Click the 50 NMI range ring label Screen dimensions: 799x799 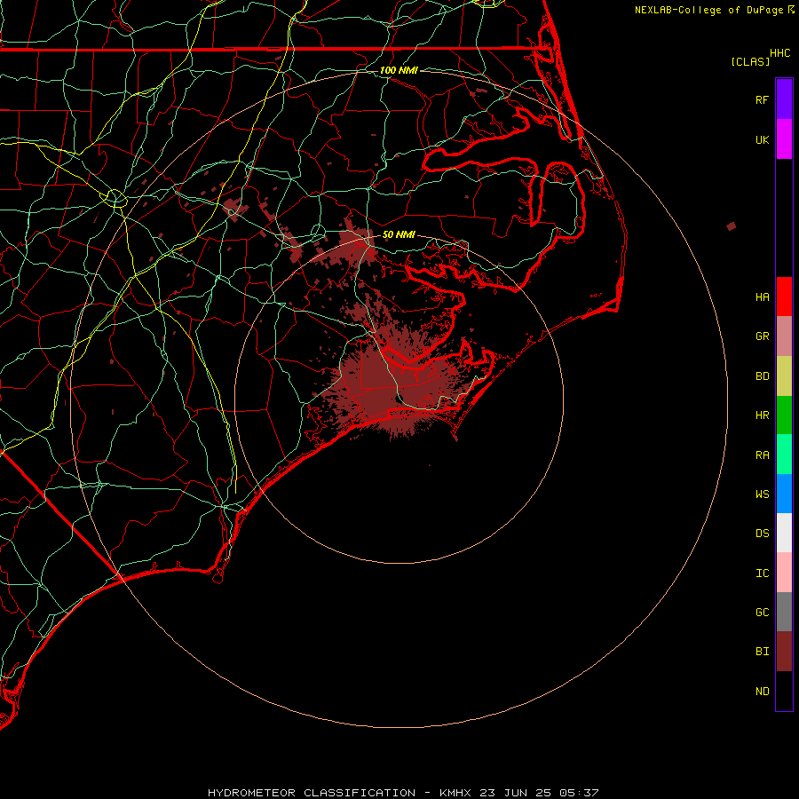399,234
